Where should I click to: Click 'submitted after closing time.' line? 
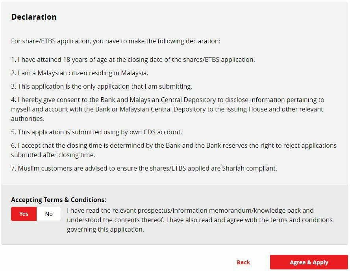[x=53, y=155]
